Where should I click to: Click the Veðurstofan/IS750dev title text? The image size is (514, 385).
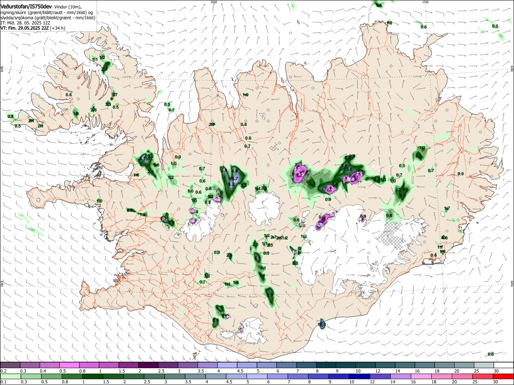click(27, 6)
